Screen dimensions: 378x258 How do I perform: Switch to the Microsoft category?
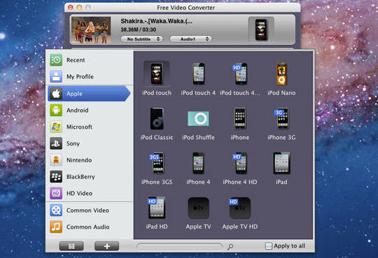click(x=90, y=127)
